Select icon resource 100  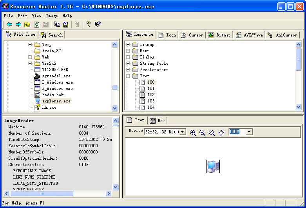151,82
